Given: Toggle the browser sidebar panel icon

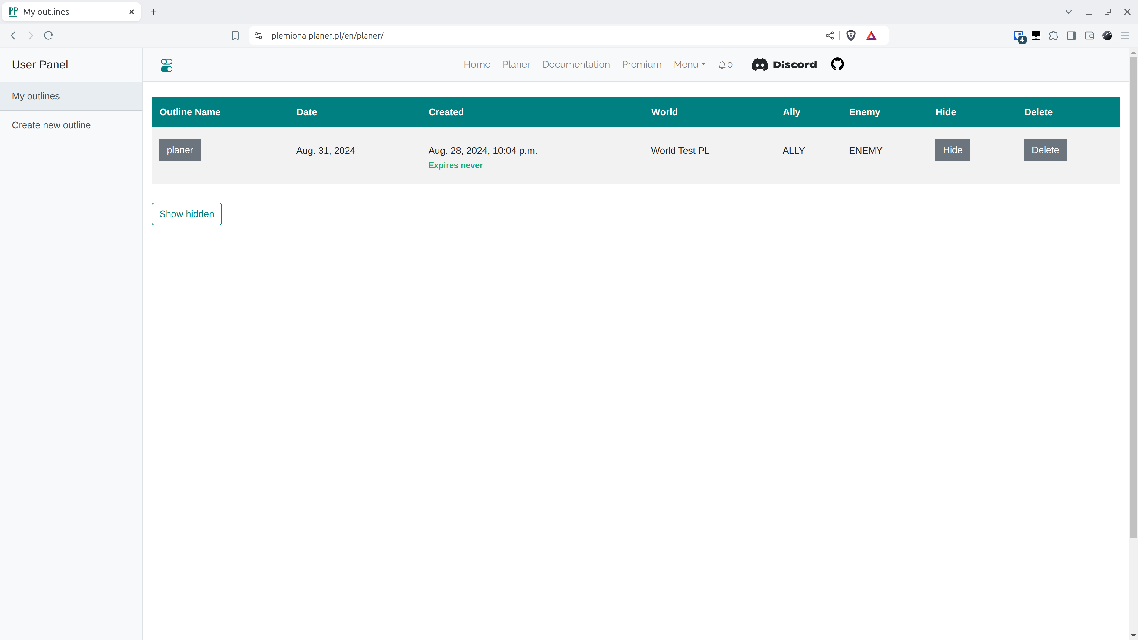Looking at the screenshot, I should tap(1071, 35).
